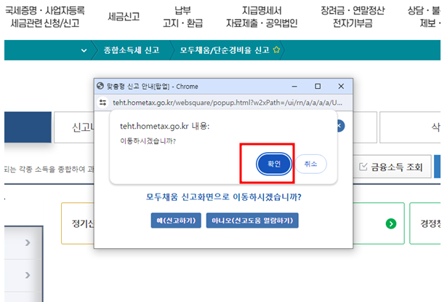Close the Chrome popup window
The height and width of the screenshot is (302, 442).
pyautogui.click(x=341, y=86)
